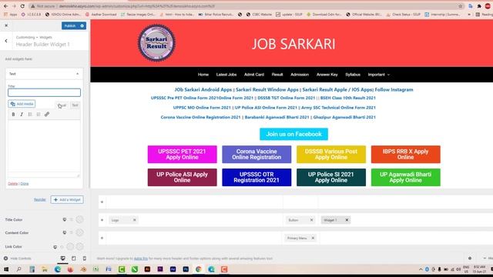This screenshot has height=277, width=493.
Task: Open Answer Key menu item
Action: pos(327,75)
